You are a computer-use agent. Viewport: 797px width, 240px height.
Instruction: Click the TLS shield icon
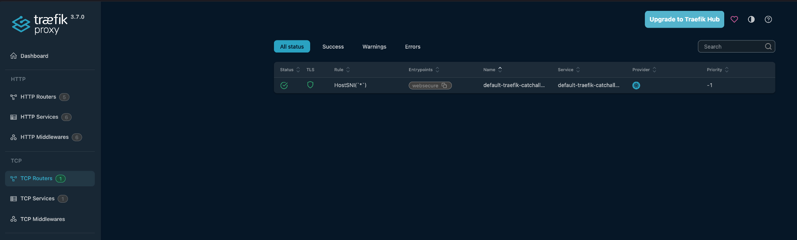[x=310, y=85]
